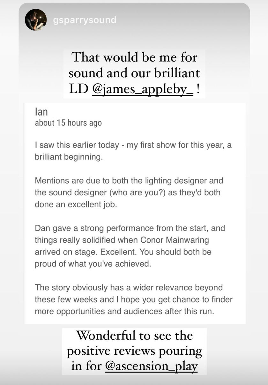Click the reviewer name Ian
Image resolution: width=268 pixels, height=385 pixels.
[x=41, y=112]
